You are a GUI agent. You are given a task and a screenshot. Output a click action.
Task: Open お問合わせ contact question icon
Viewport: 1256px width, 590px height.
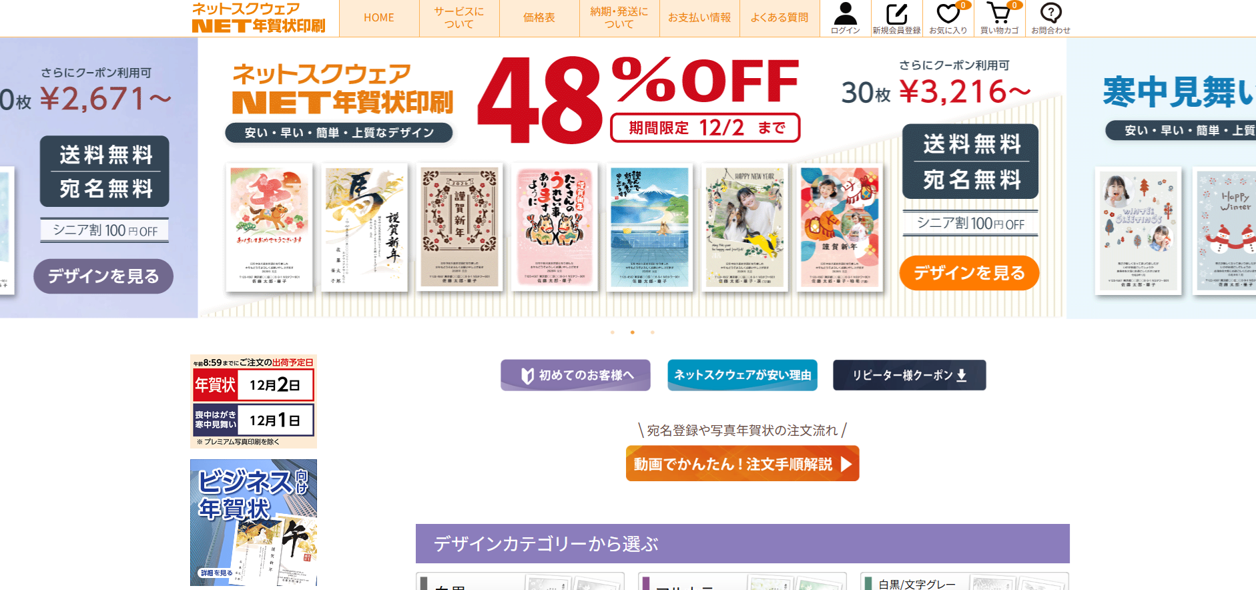point(1050,18)
